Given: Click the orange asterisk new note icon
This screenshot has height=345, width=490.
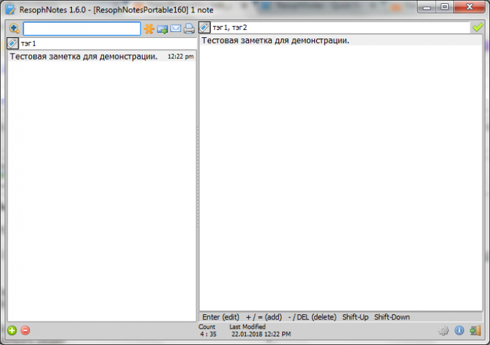Looking at the screenshot, I should 149,29.
